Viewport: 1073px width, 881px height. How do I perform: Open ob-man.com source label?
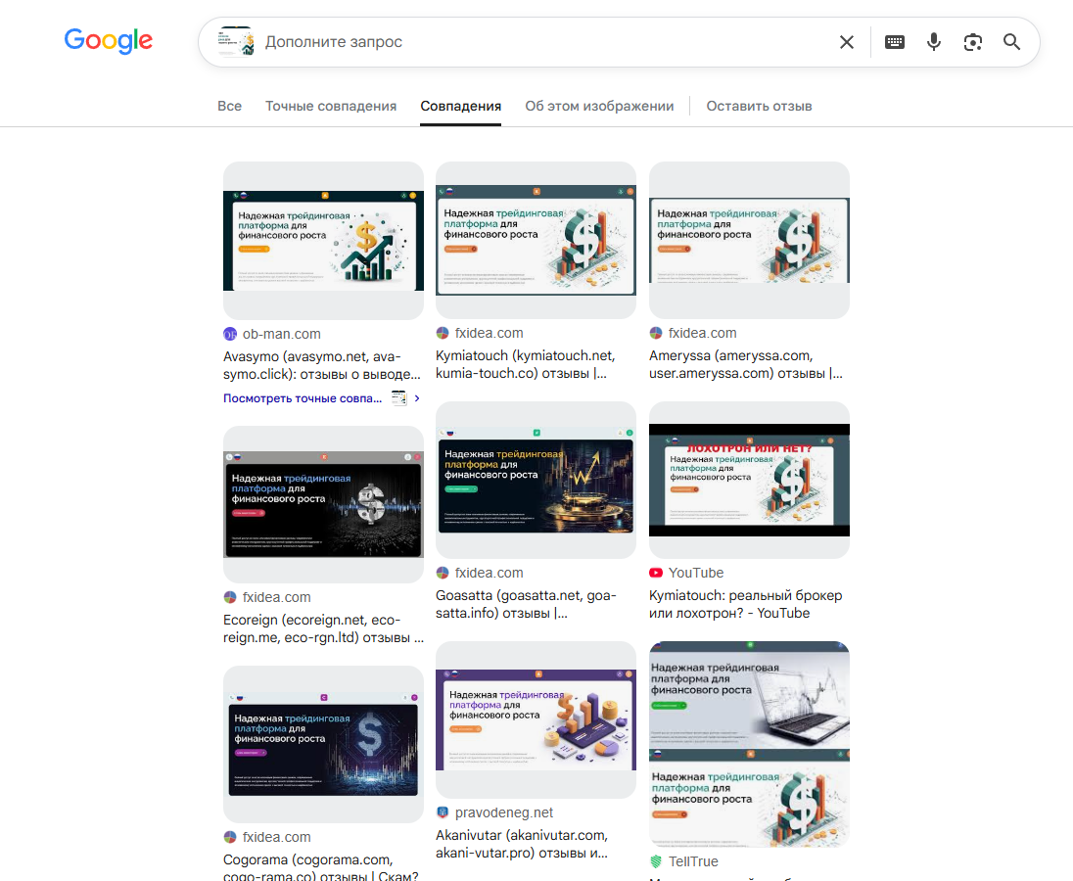[x=281, y=334]
